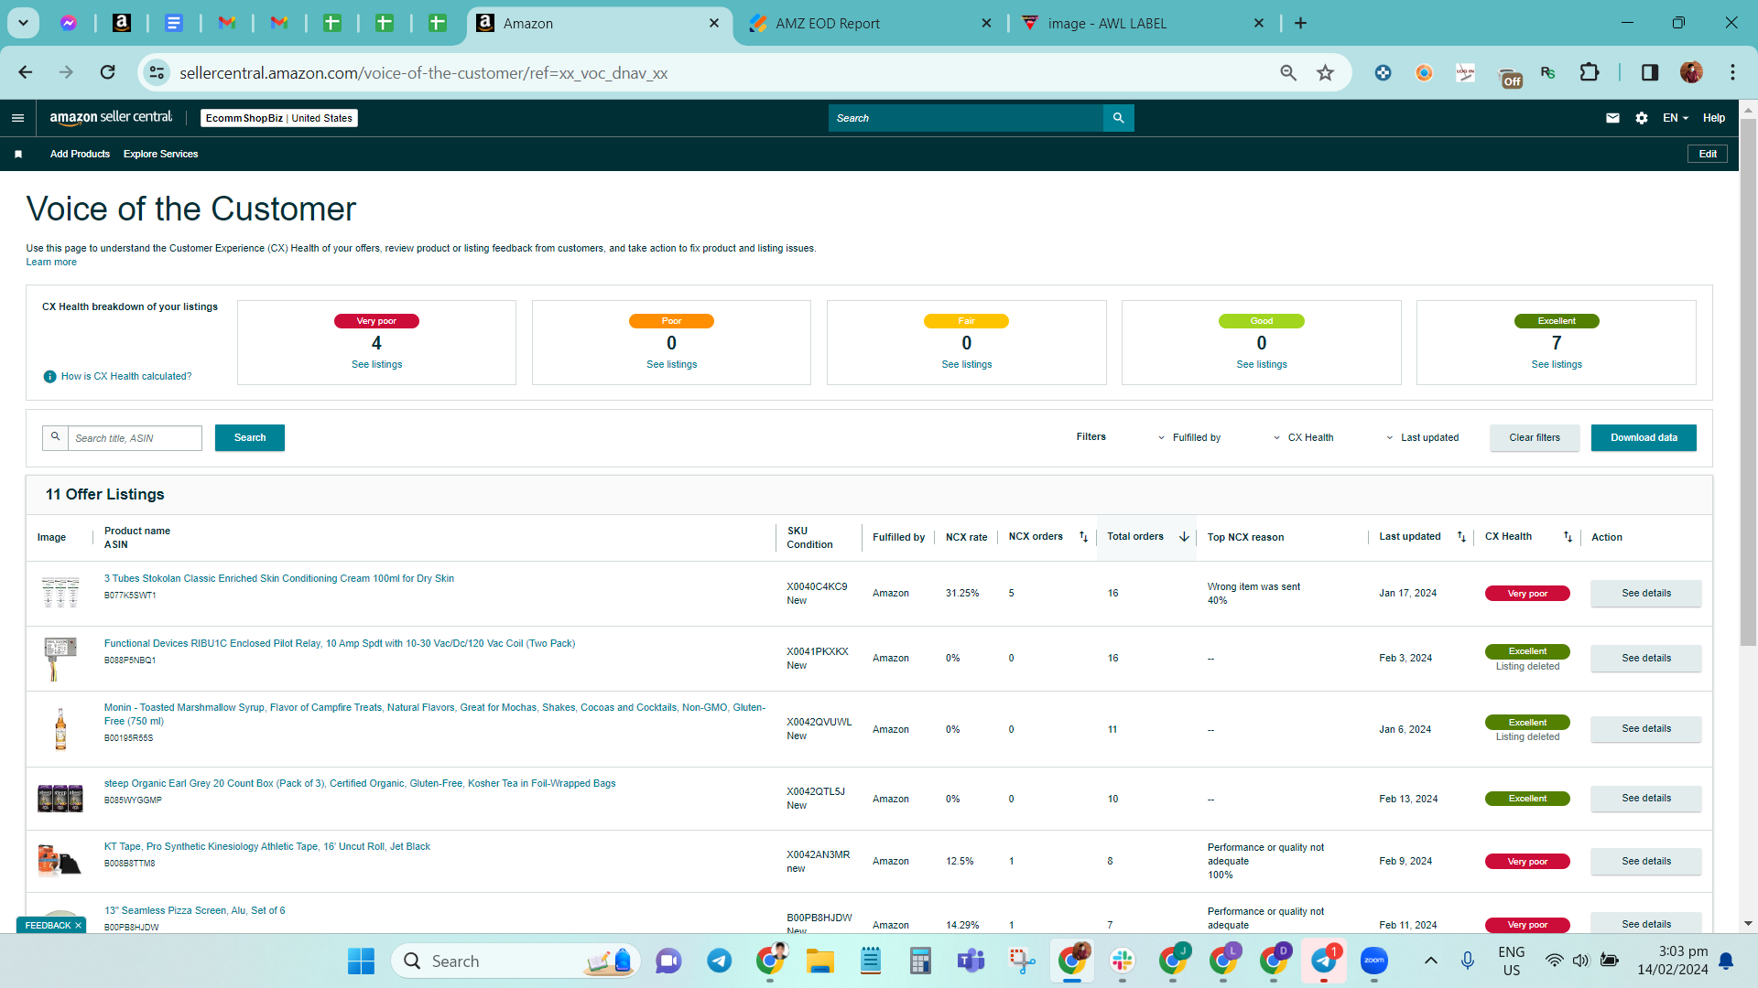This screenshot has width=1758, height=988.
Task: Open the Explore Services menu item
Action: tap(160, 155)
